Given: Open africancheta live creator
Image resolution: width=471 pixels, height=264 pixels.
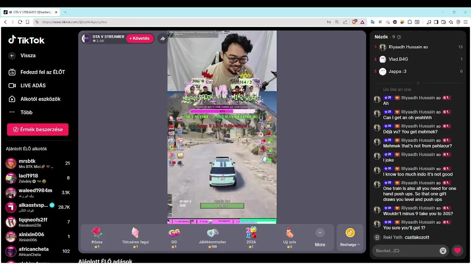Looking at the screenshot, I should [37, 252].
